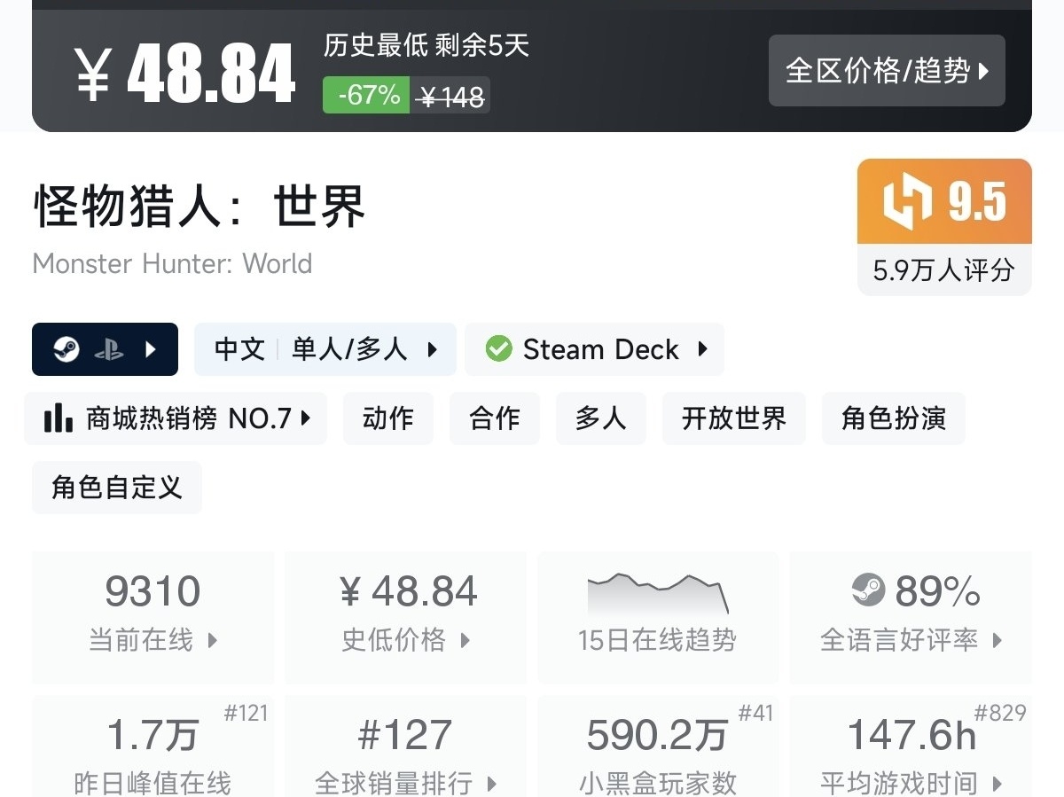1064x797 pixels.
Task: Open the 15日在线趋势 chart
Action: point(658,616)
